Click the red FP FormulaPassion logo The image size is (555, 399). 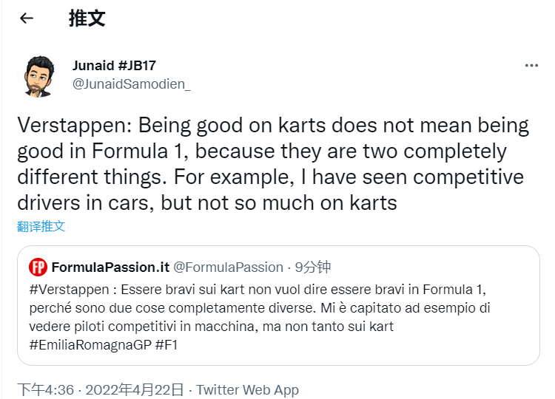click(38, 267)
